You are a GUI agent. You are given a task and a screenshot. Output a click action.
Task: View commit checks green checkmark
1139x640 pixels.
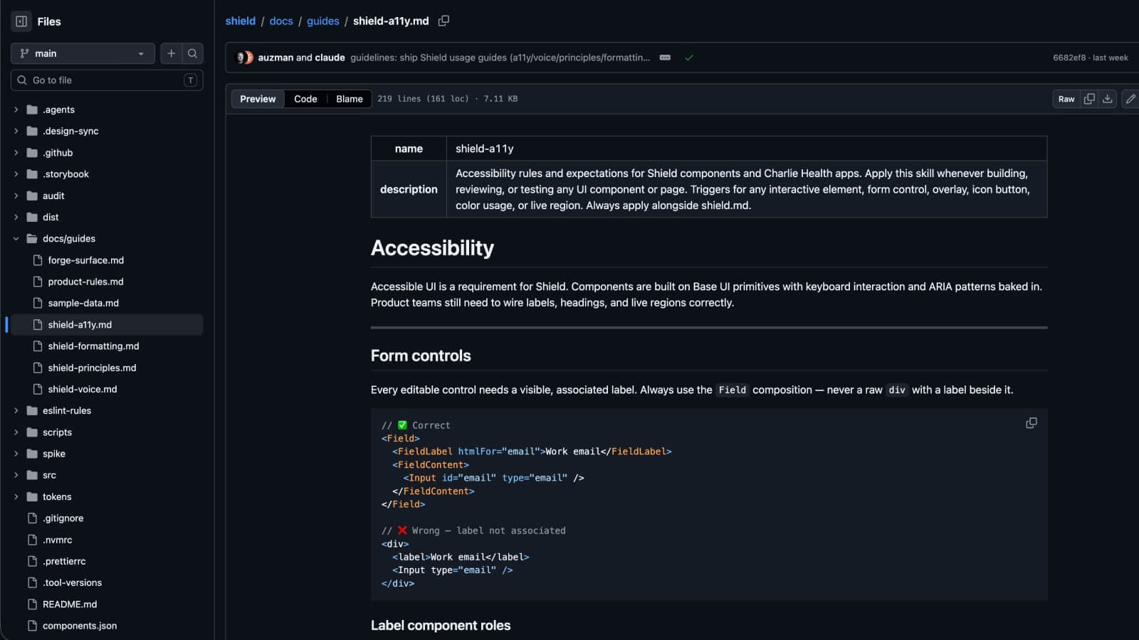click(x=688, y=58)
